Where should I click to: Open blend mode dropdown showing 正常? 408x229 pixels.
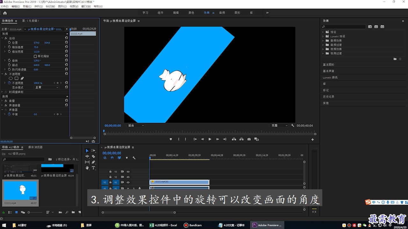pyautogui.click(x=47, y=87)
